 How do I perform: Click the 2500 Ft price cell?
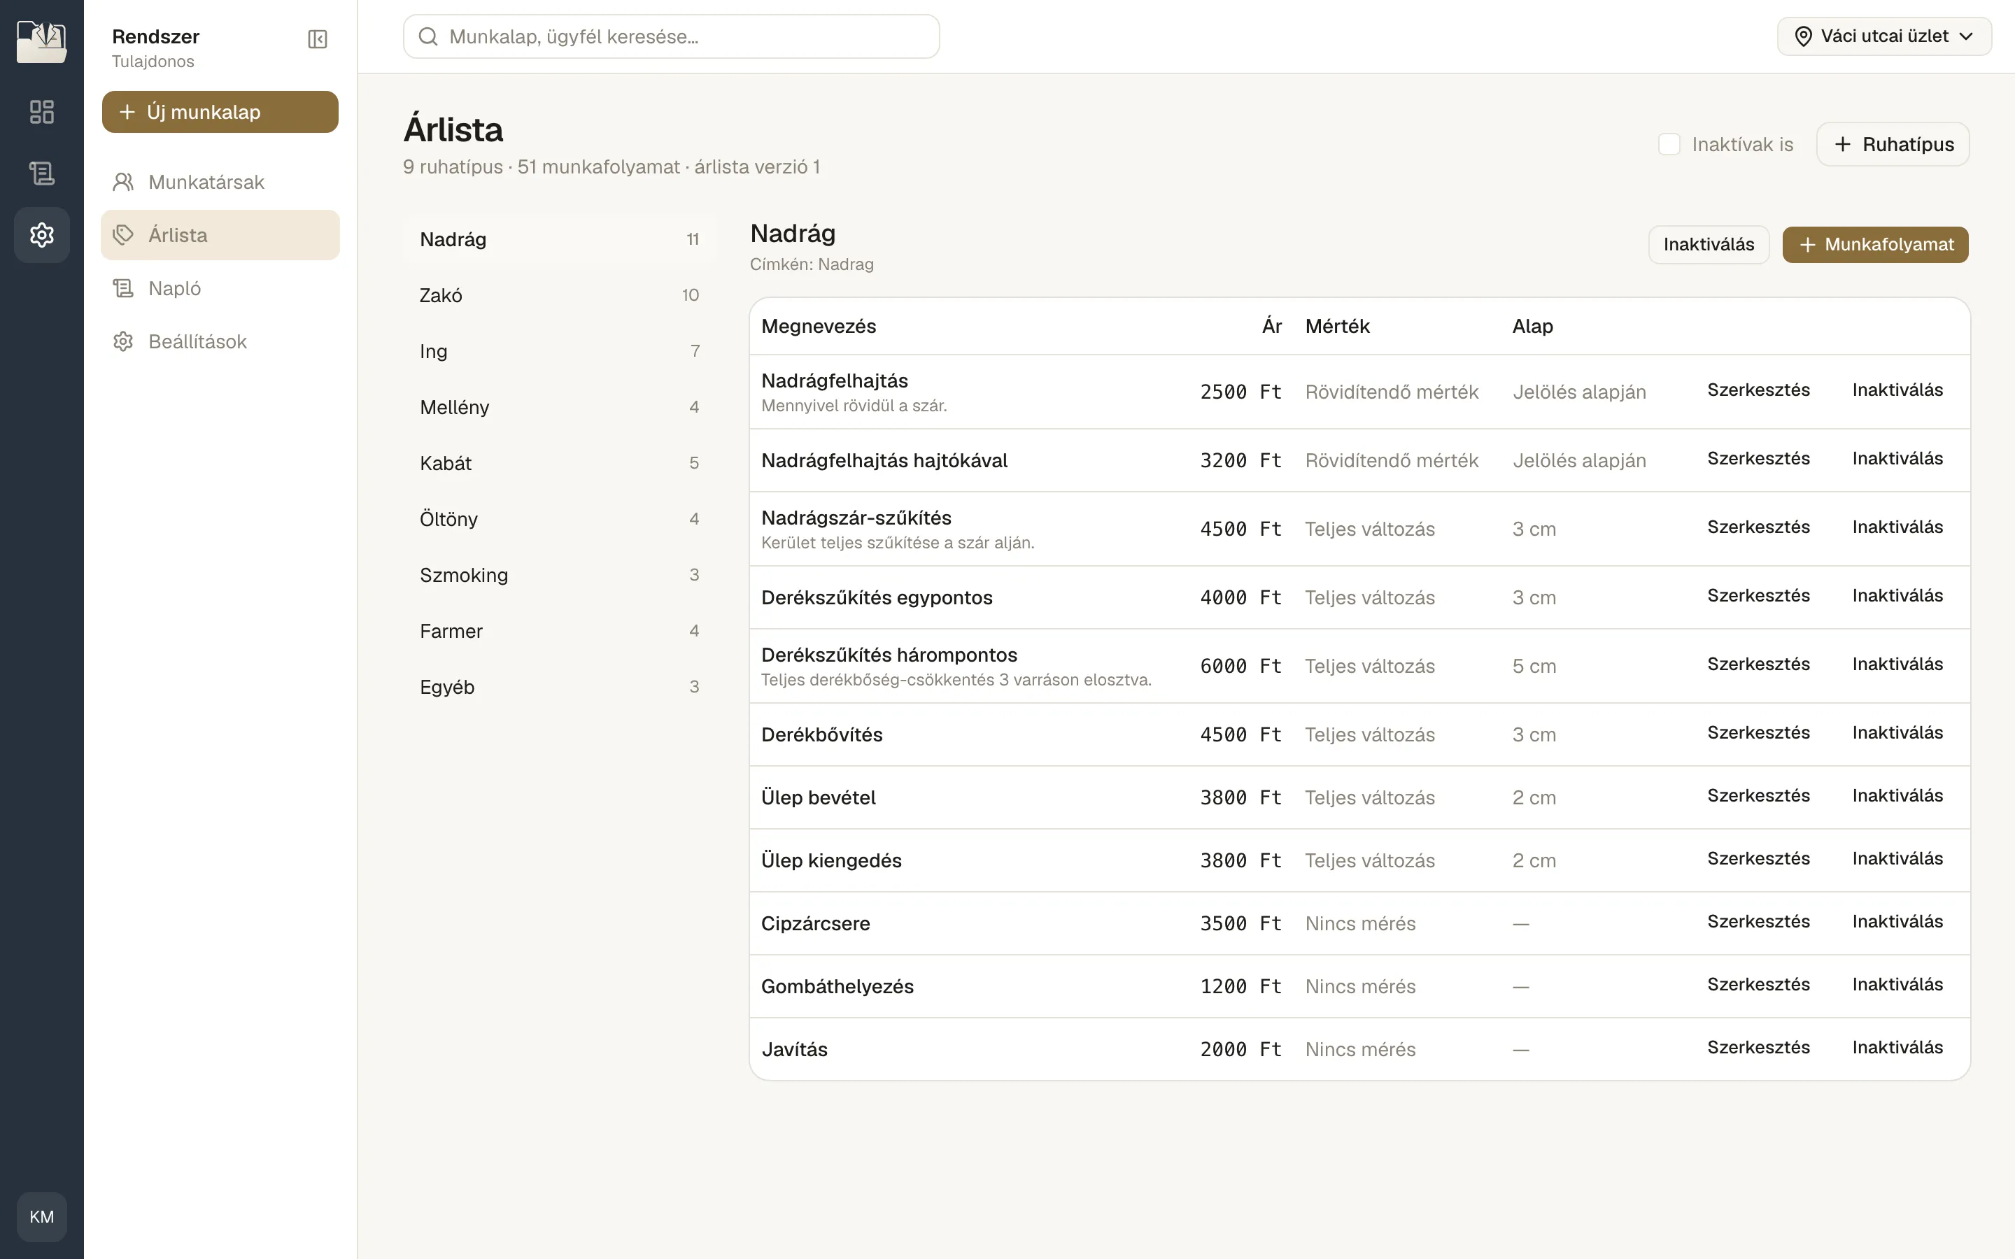(1240, 392)
